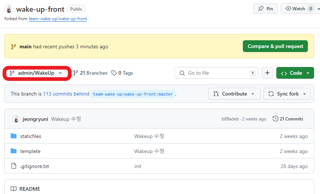320x194 pixels.
Task: Pin this repository with the Pin button
Action: [265, 9]
